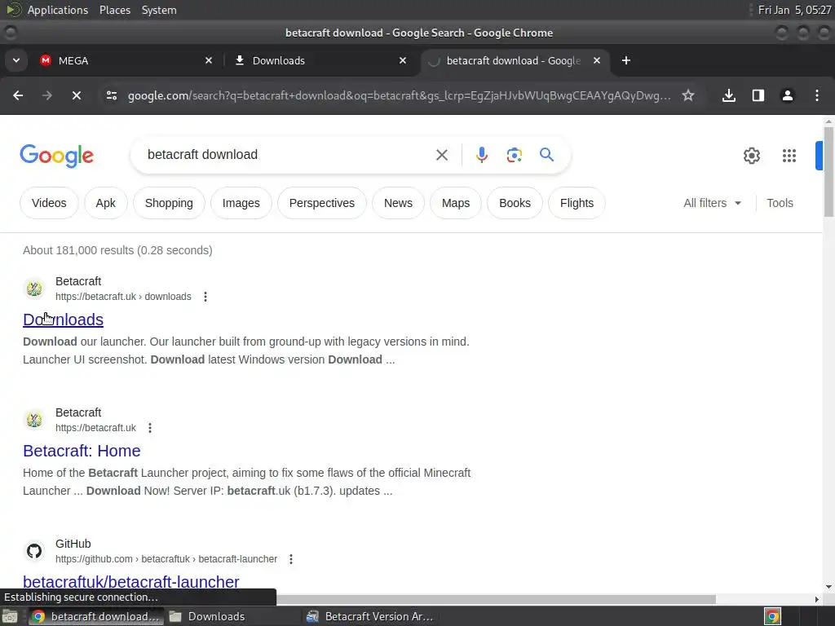This screenshot has width=835, height=626.
Task: Submit search with magnifying glass icon
Action: tap(546, 155)
